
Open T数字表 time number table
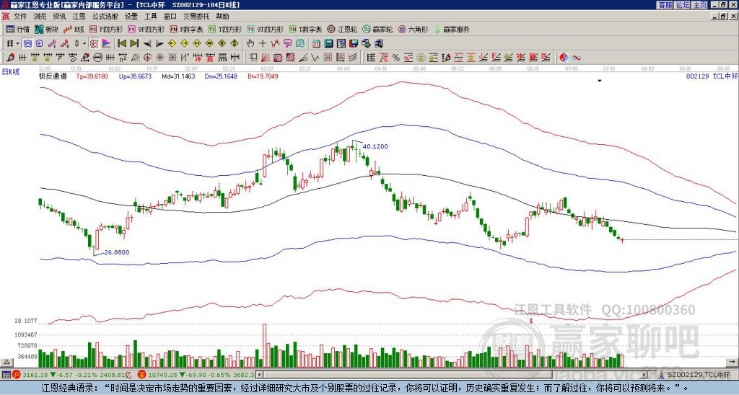[305, 29]
